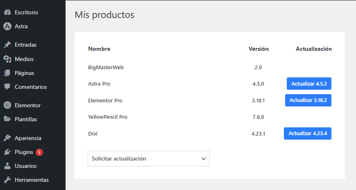The height and width of the screenshot is (190, 356).
Task: Open the Escritorio dashboard icon
Action: tap(7, 12)
